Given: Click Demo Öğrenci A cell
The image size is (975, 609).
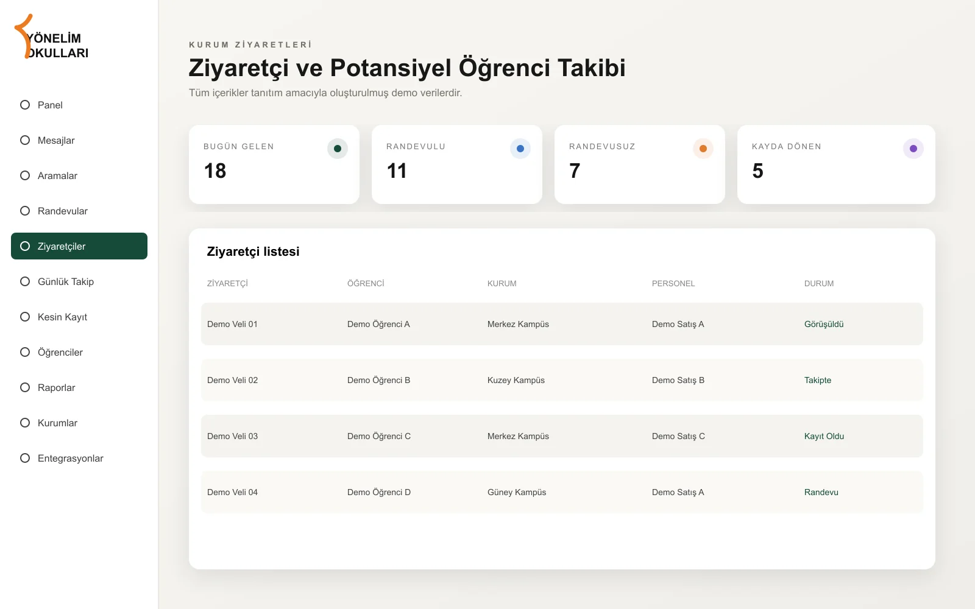Looking at the screenshot, I should pyautogui.click(x=378, y=324).
